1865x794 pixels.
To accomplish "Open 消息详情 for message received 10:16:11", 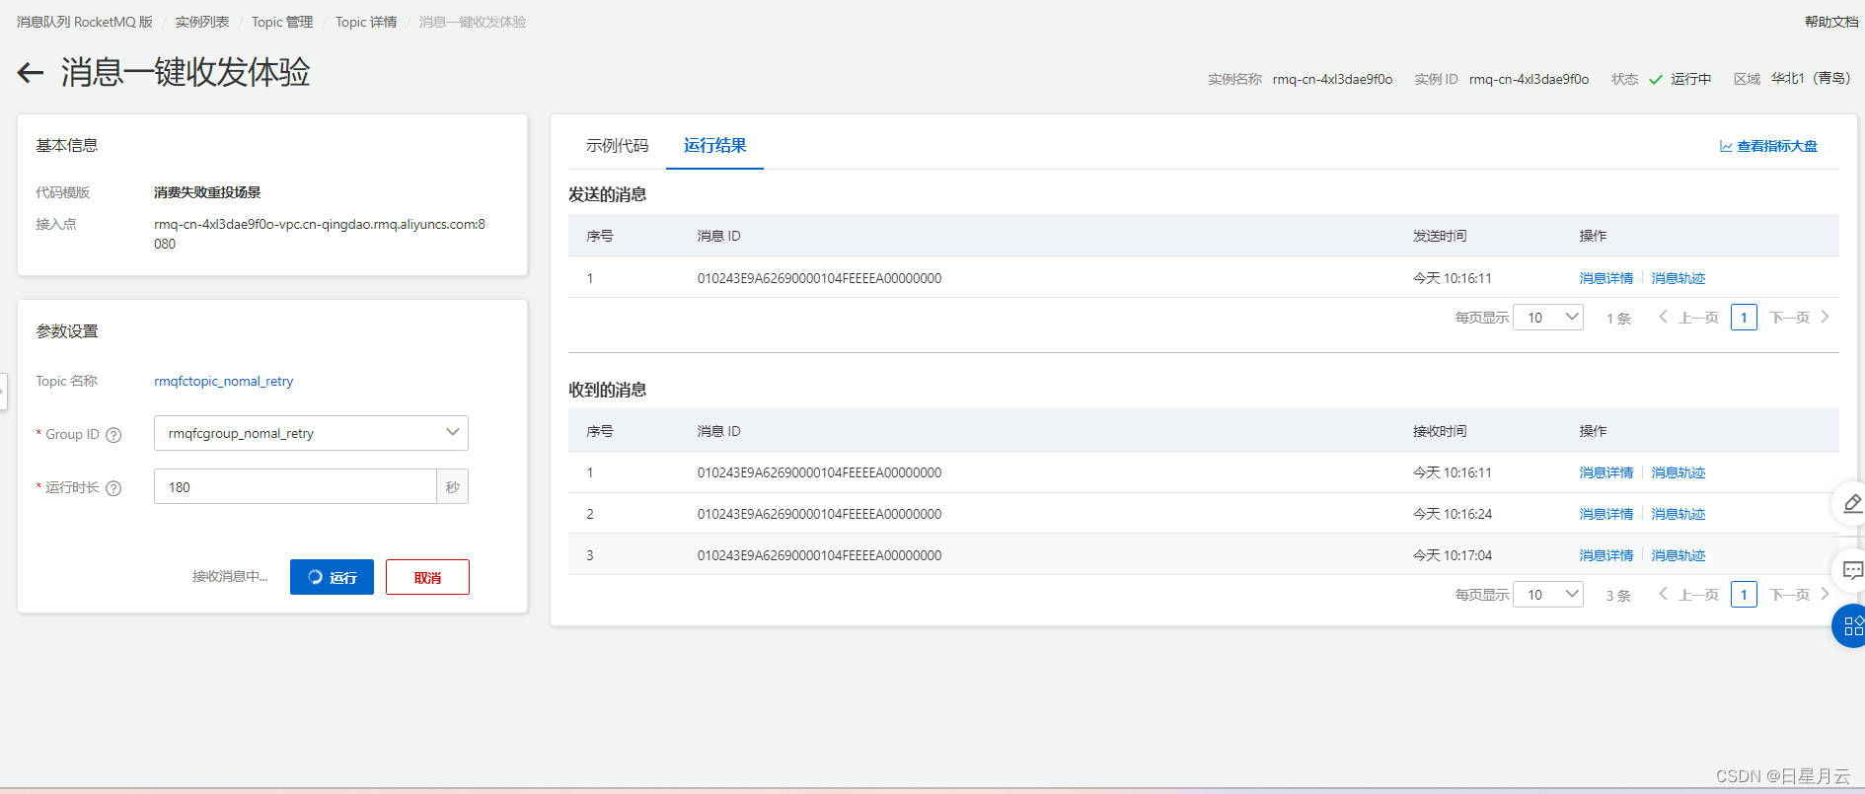I will (1606, 472).
